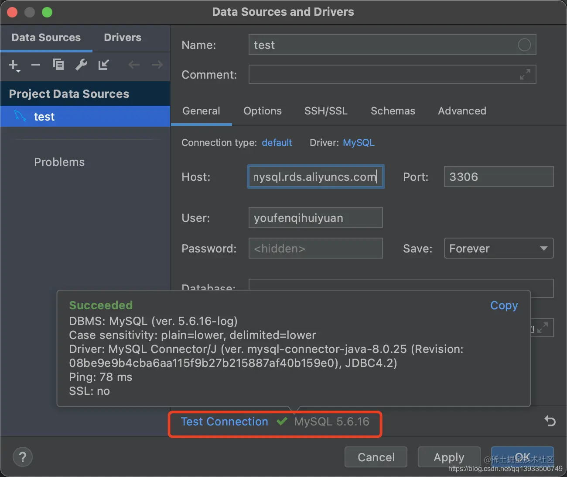Remove selected data source with minus icon
Screen dimensions: 567x477
point(36,65)
